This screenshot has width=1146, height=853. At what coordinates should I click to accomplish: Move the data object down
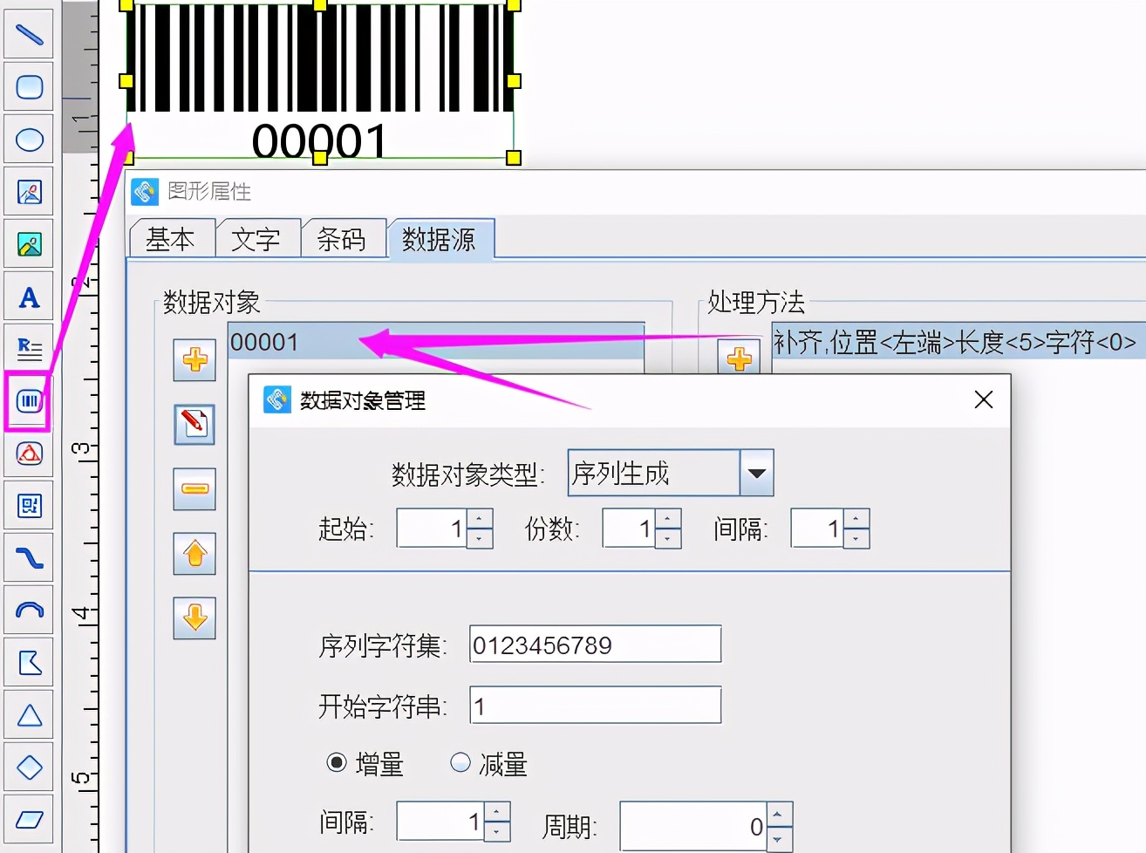[194, 618]
